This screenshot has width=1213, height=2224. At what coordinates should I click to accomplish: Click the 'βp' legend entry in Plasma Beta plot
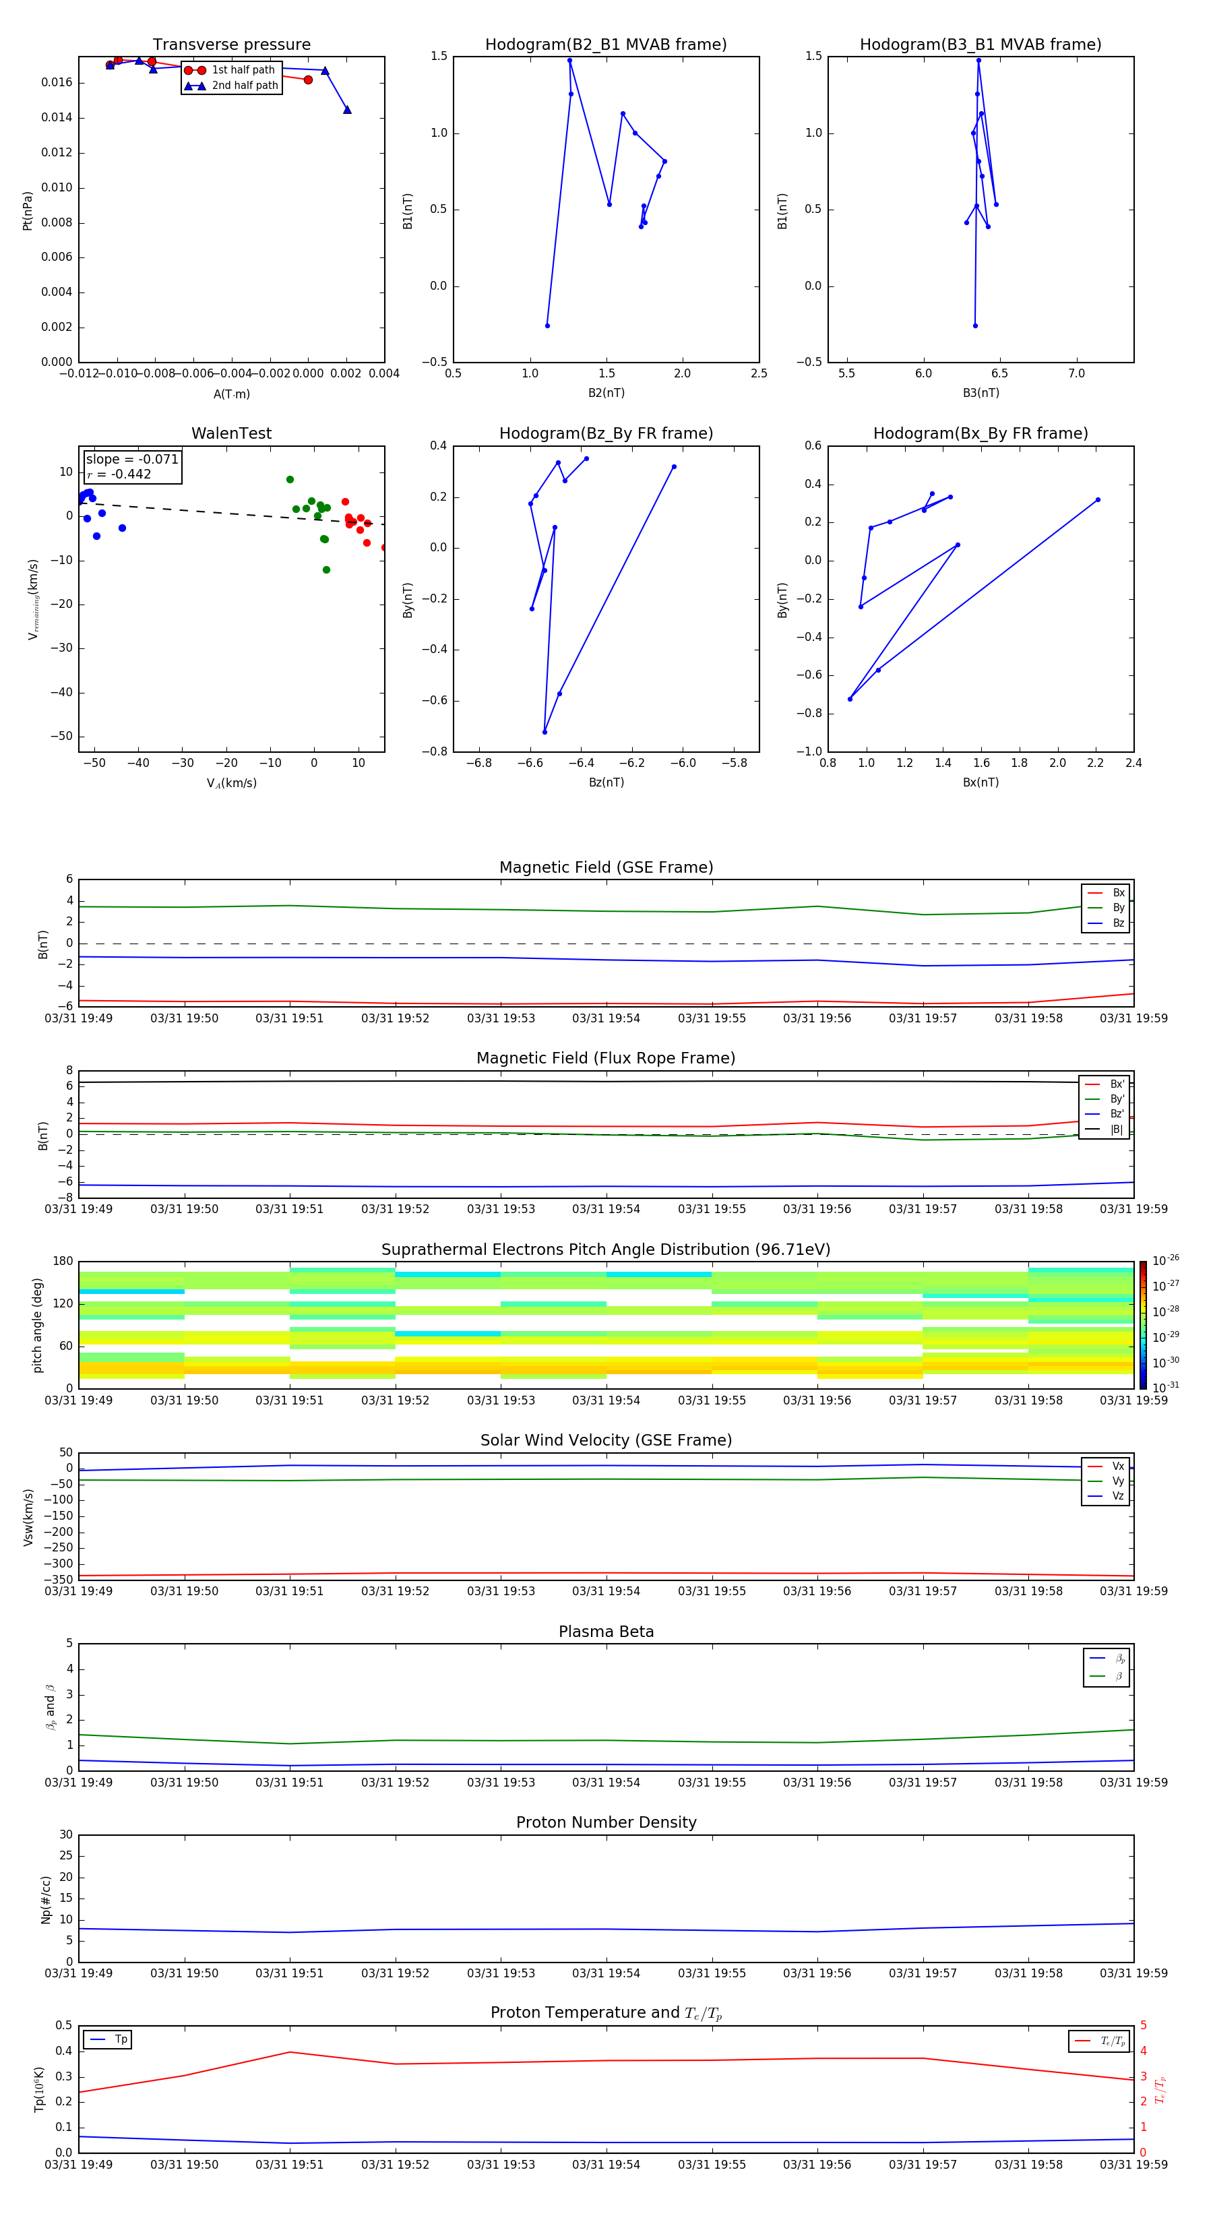(x=1108, y=1659)
